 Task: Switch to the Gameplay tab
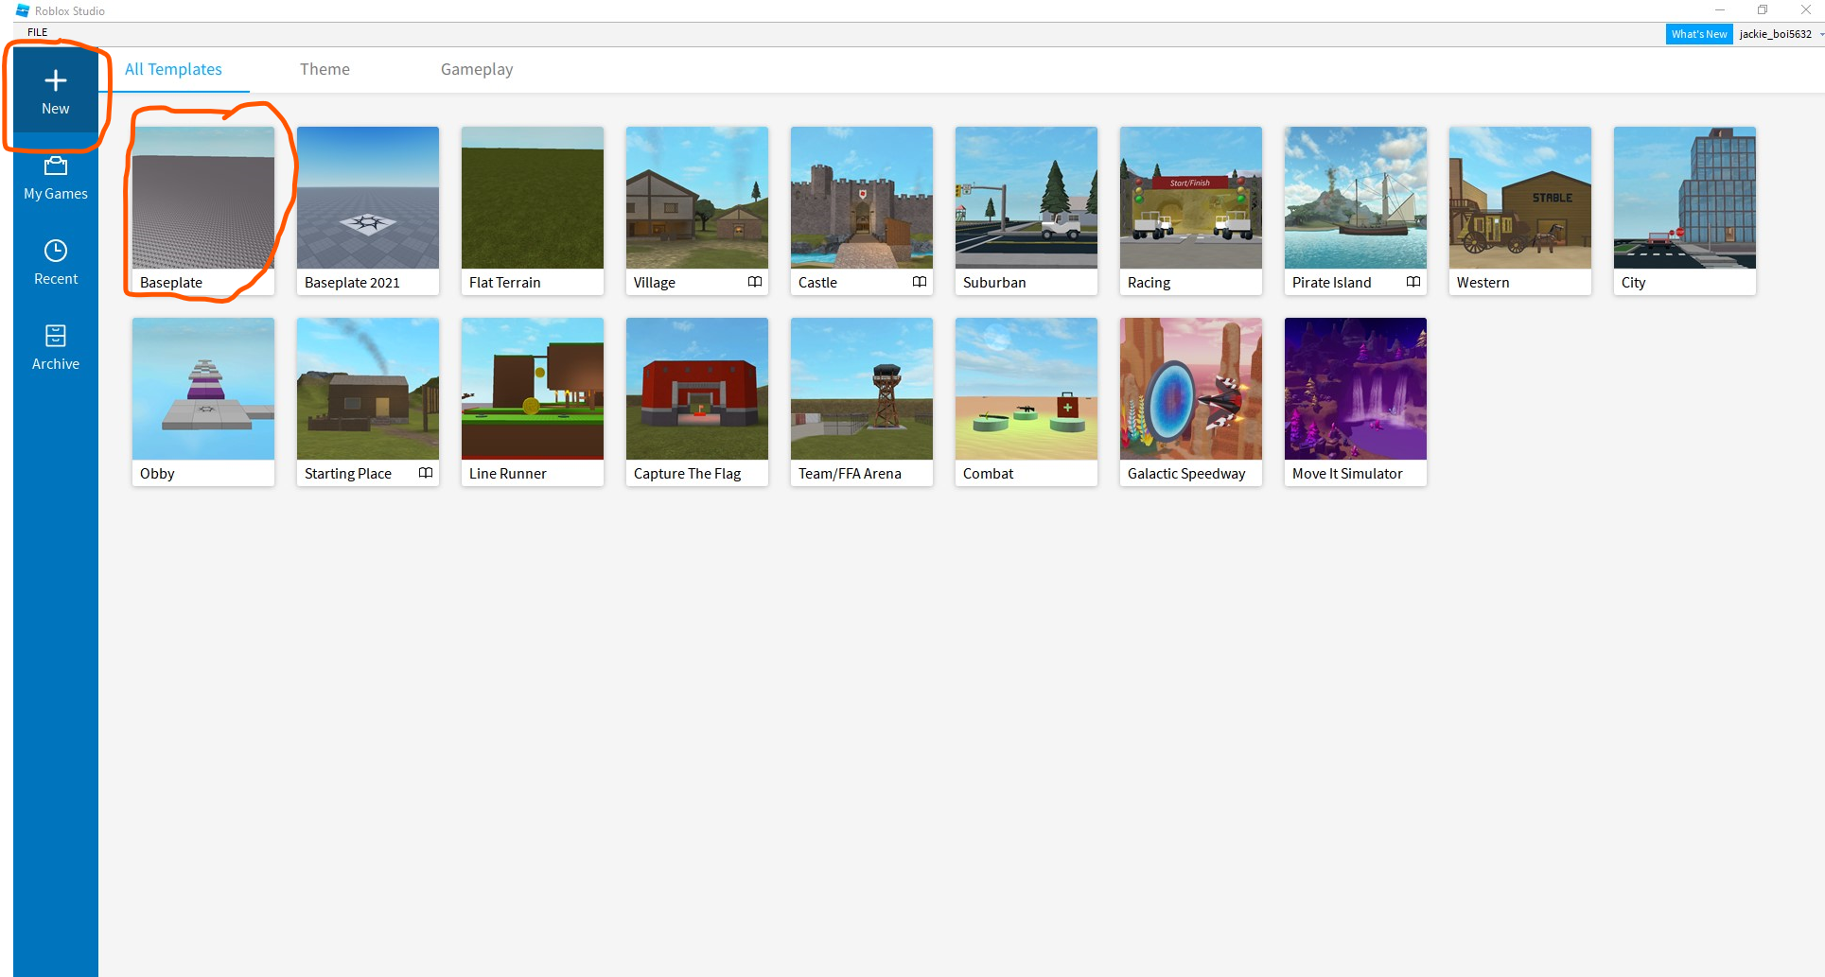point(476,69)
